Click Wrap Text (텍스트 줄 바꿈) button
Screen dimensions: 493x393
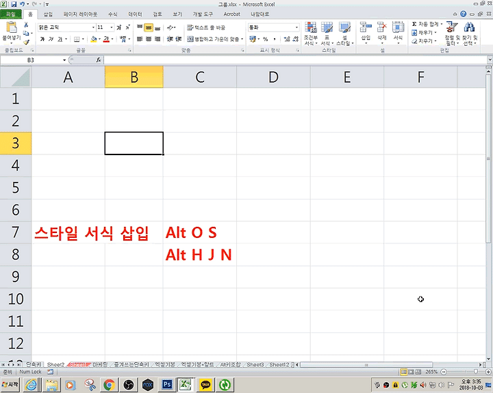point(206,27)
